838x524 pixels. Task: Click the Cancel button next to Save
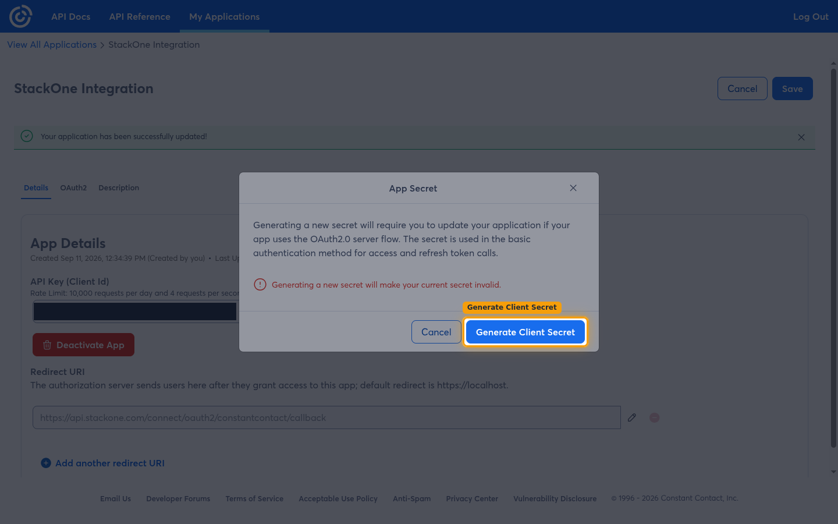click(x=743, y=88)
